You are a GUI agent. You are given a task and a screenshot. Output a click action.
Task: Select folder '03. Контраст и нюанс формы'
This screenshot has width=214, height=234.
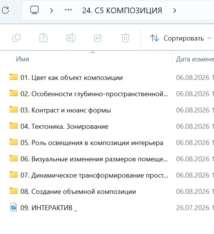(66, 110)
